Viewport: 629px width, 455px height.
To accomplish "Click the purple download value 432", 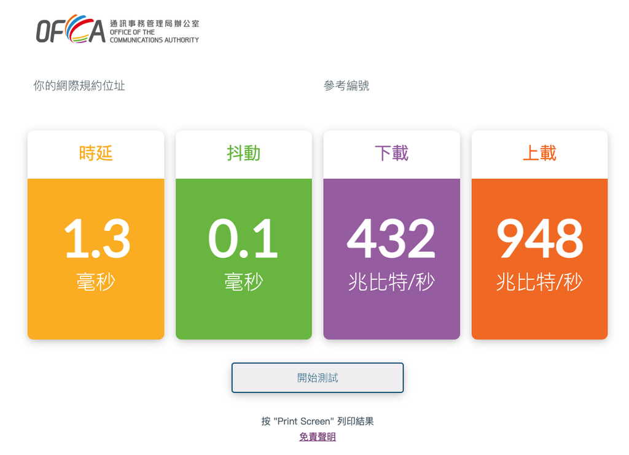I will 391,239.
